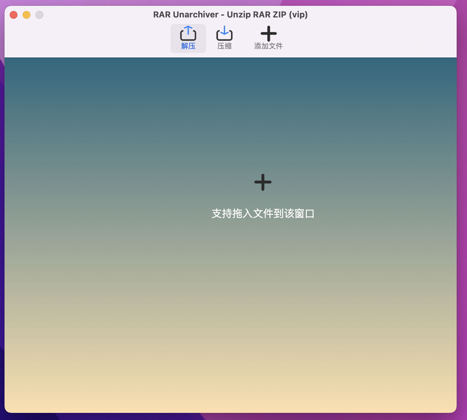Close the RAR Unarchiver window
Screen dimensions: 467x420
coord(14,15)
